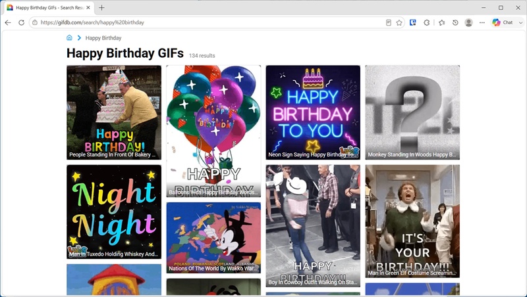Open browser History
The image size is (527, 297).
coord(455,22)
